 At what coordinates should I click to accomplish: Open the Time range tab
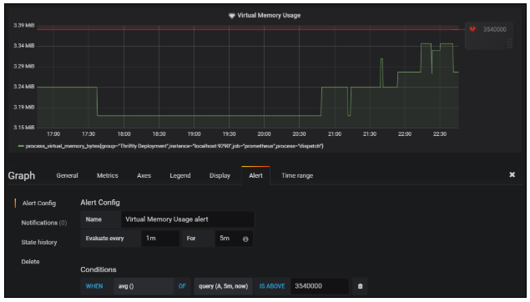pyautogui.click(x=297, y=176)
